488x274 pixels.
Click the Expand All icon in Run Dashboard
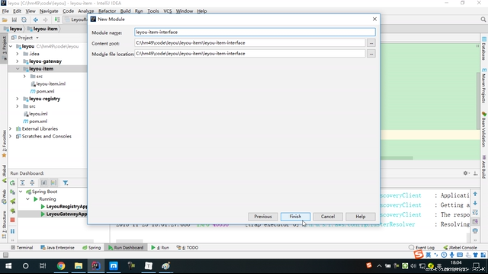[x=22, y=183]
